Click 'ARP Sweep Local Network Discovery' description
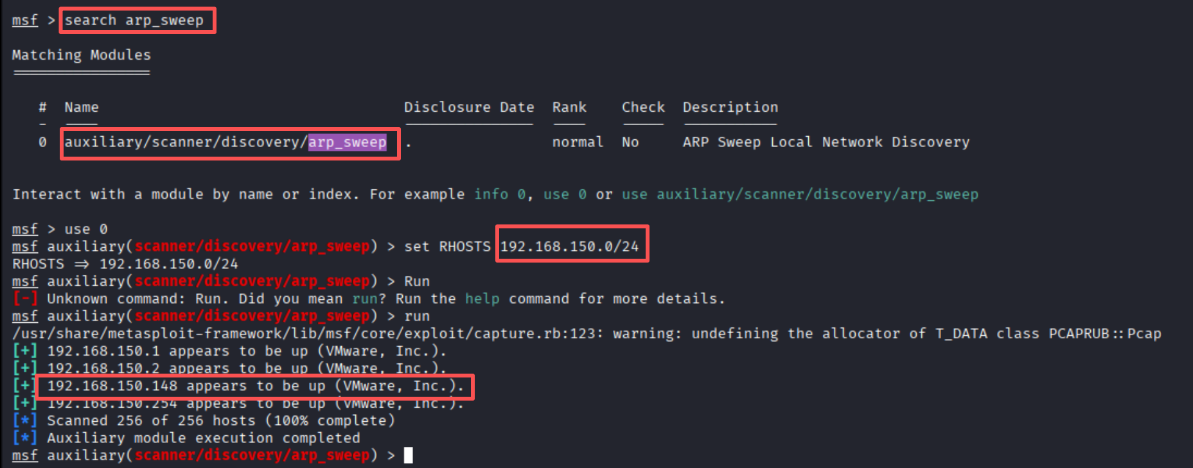The image size is (1193, 468). [x=826, y=142]
